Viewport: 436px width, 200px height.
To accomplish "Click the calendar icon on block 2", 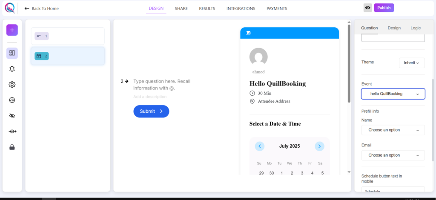I will pos(39,56).
